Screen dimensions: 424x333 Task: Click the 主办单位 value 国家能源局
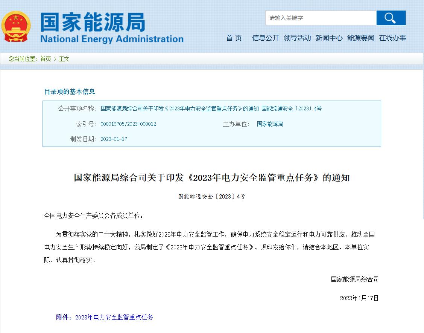270,124
